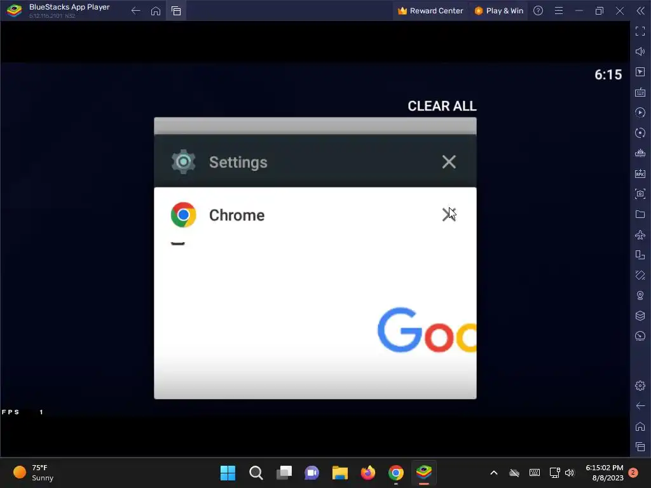Click the Android back arrow in sidebar

(x=640, y=406)
